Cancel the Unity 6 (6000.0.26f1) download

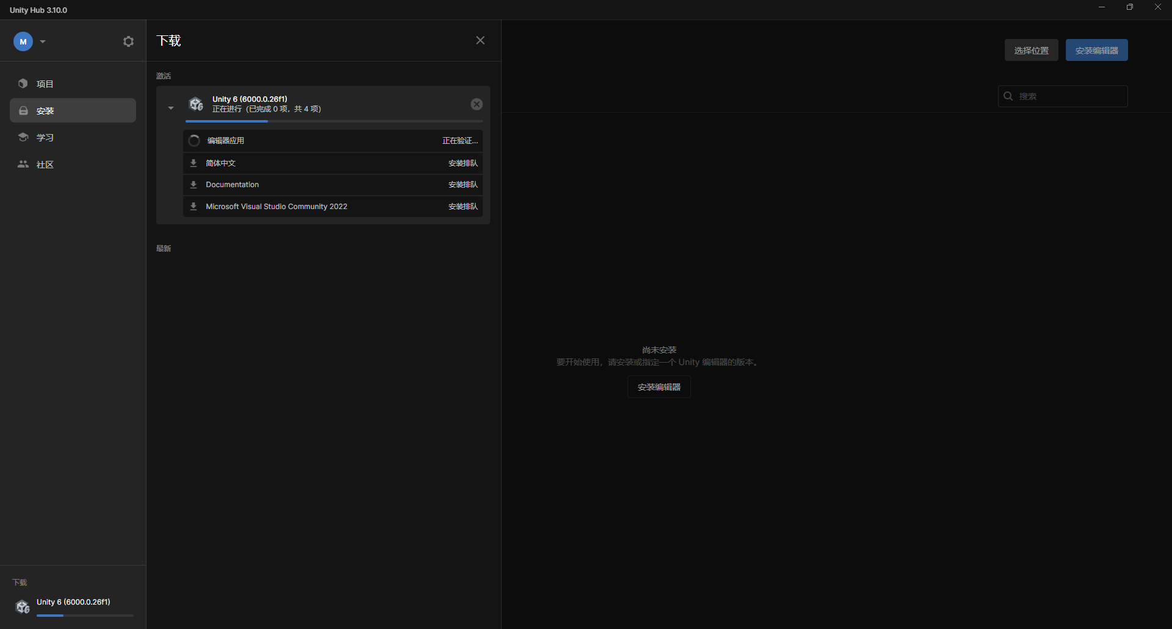[477, 104]
